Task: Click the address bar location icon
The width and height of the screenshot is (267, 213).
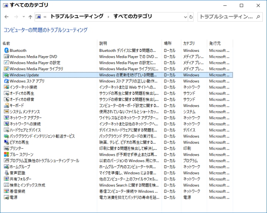Action: point(38,17)
